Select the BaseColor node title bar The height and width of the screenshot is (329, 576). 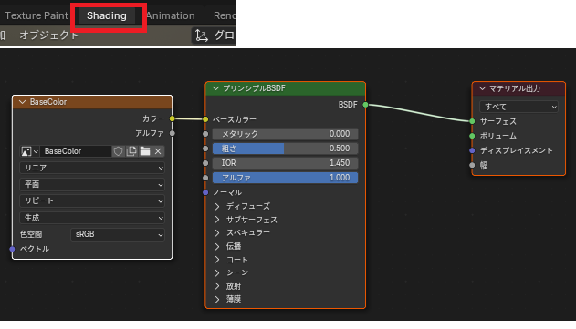point(92,102)
